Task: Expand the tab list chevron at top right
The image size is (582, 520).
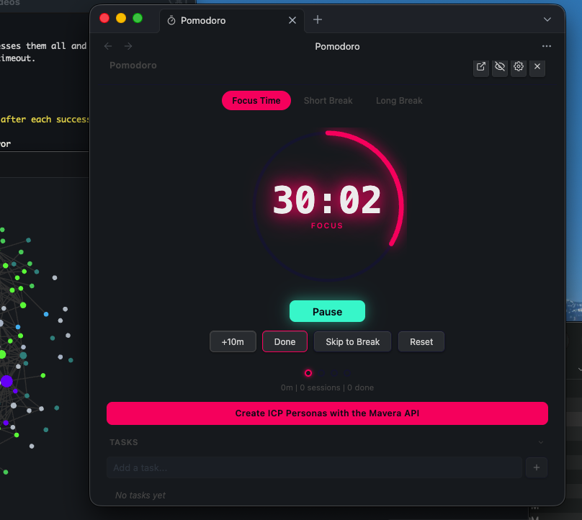Action: point(547,19)
